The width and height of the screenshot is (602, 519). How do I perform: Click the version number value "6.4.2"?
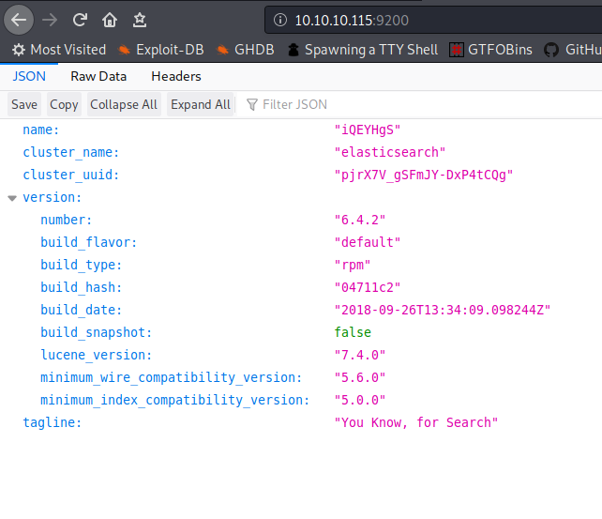point(360,221)
